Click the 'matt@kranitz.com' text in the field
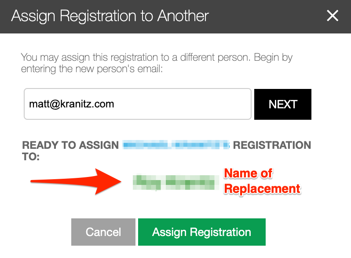351x258 pixels. 72,104
